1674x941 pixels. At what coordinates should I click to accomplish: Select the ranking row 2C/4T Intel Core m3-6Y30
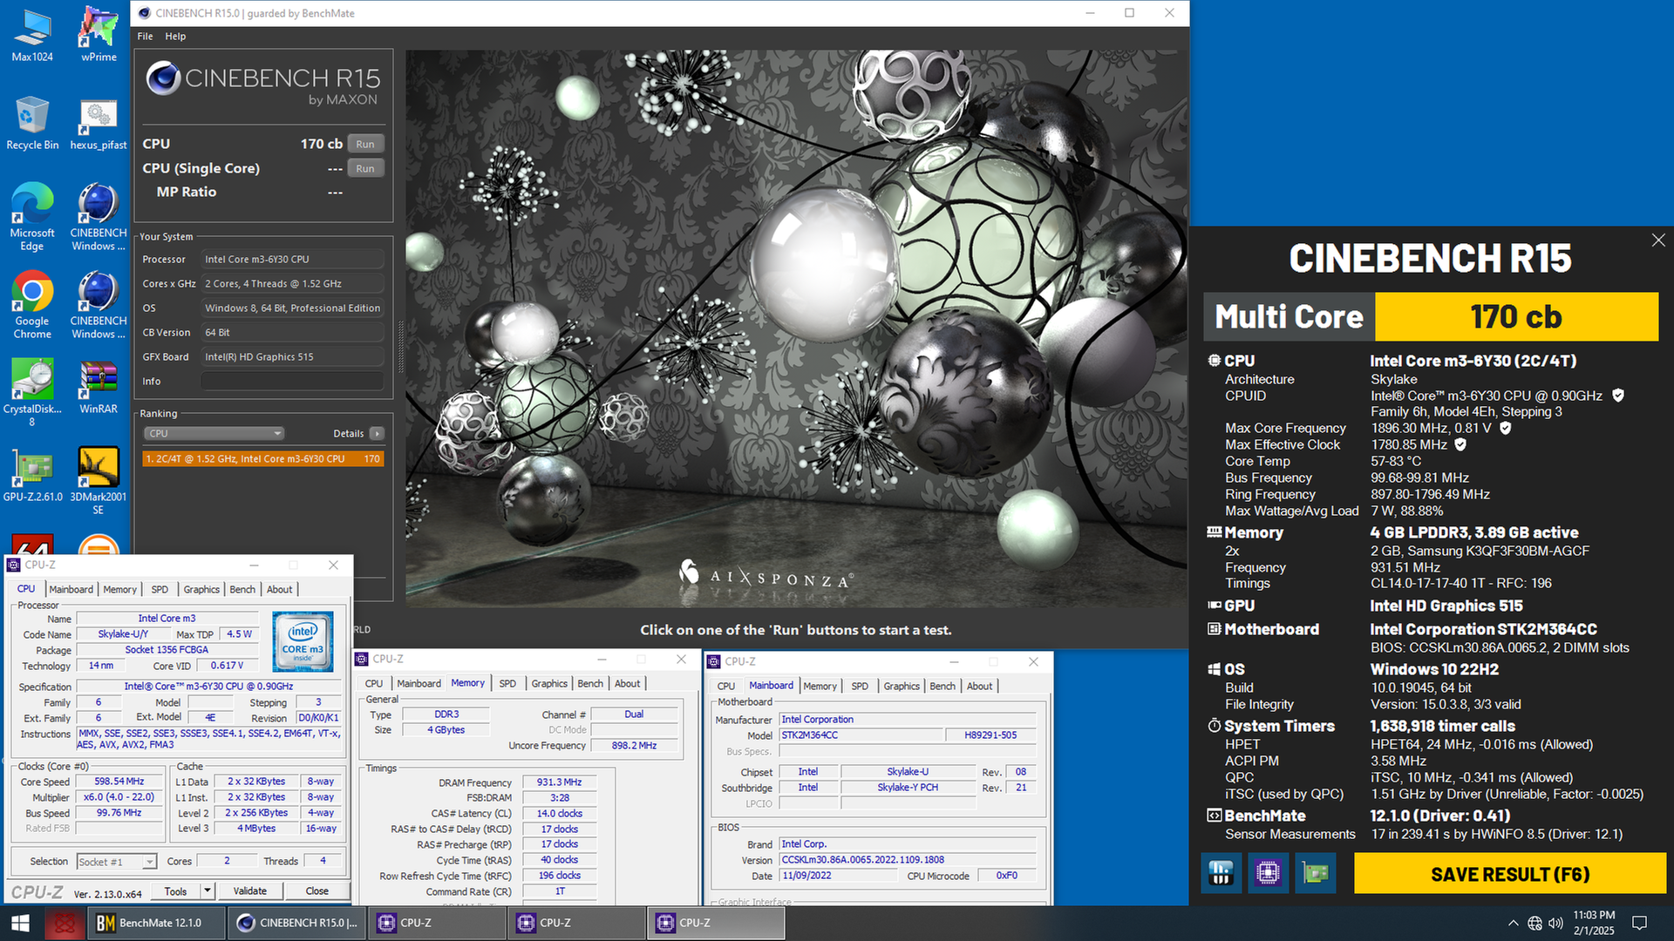coord(262,458)
